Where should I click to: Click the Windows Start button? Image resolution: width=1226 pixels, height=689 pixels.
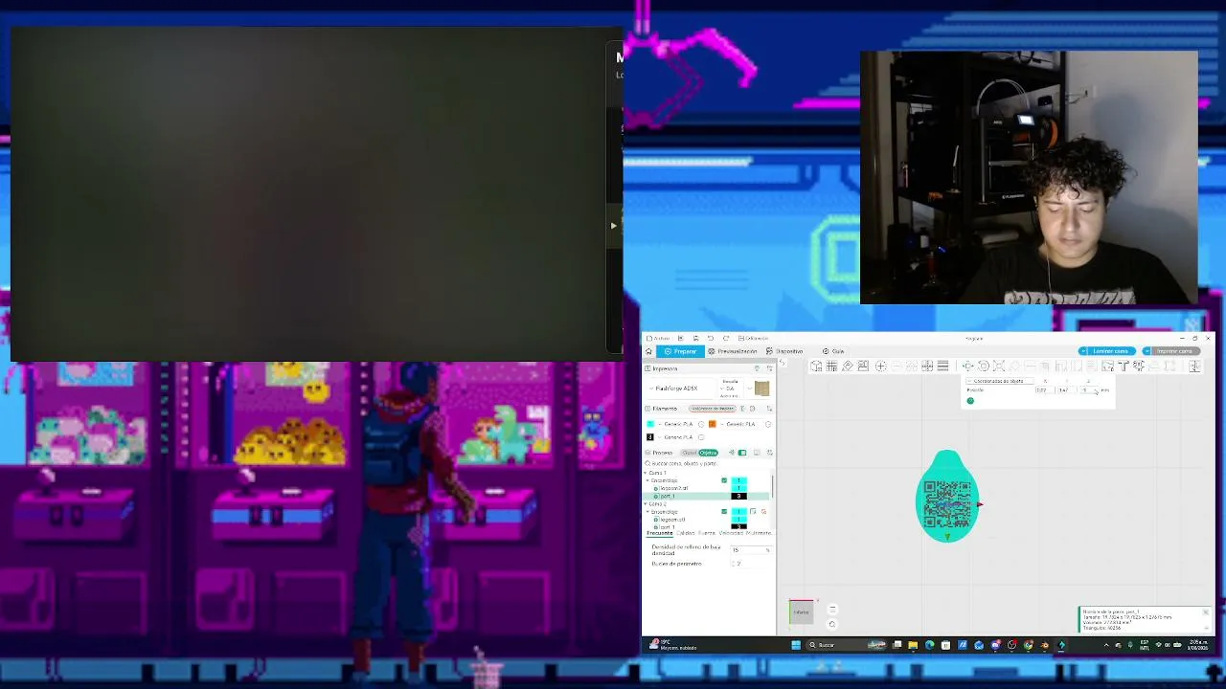coord(796,645)
